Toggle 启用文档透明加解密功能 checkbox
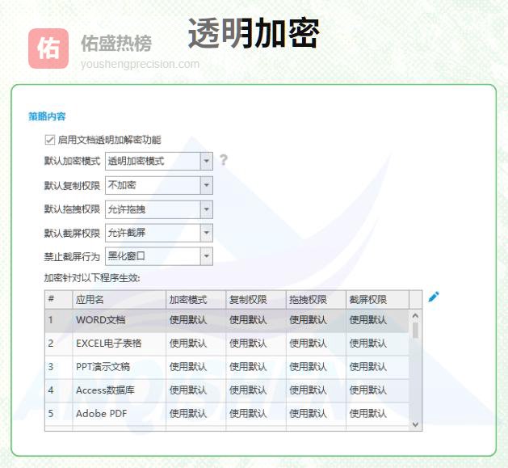This screenshot has width=508, height=468. tap(50, 140)
